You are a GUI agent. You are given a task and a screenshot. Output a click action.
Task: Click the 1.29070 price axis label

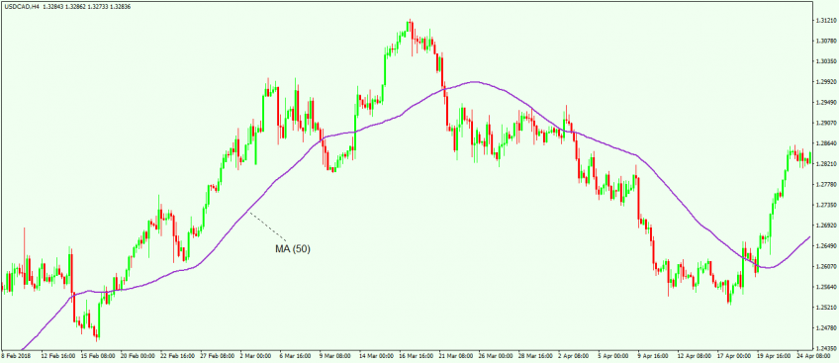pyautogui.click(x=827, y=123)
